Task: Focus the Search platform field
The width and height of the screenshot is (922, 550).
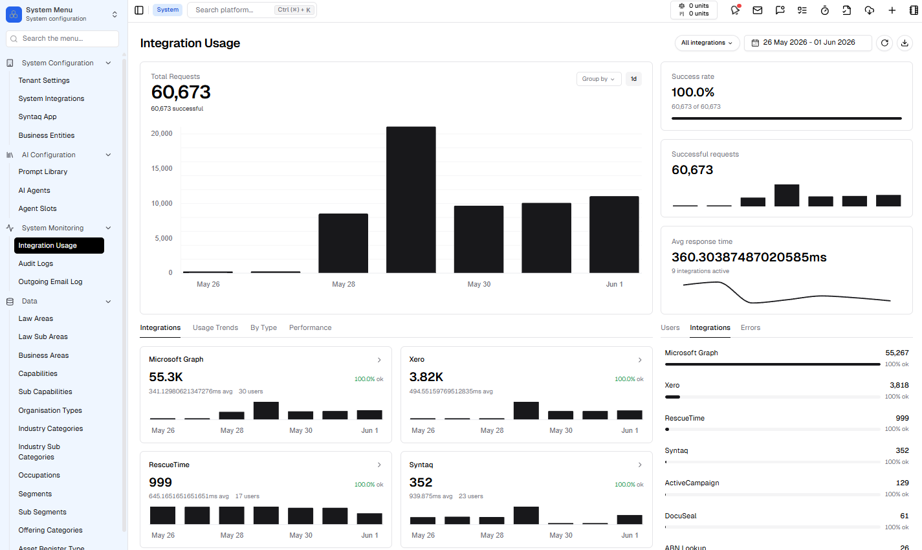Action: coord(251,10)
